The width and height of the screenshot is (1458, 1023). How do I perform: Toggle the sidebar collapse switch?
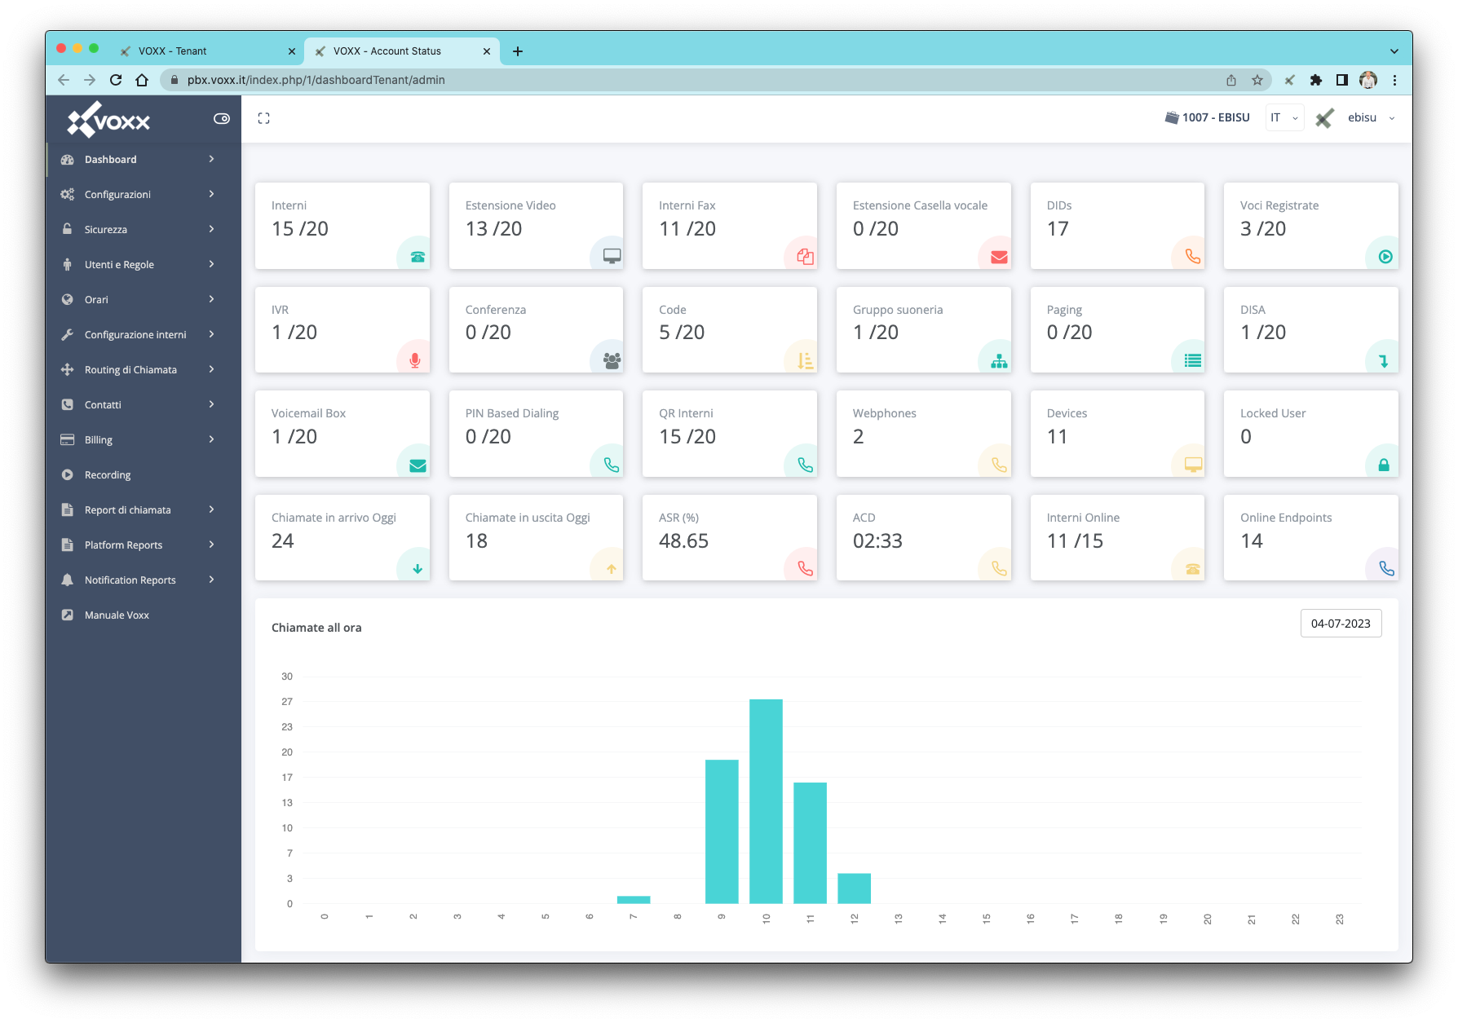(222, 118)
